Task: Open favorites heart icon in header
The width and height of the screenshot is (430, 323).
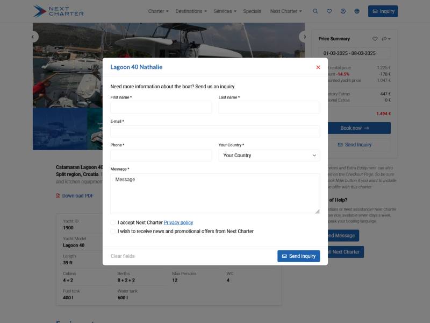Action: [329, 11]
